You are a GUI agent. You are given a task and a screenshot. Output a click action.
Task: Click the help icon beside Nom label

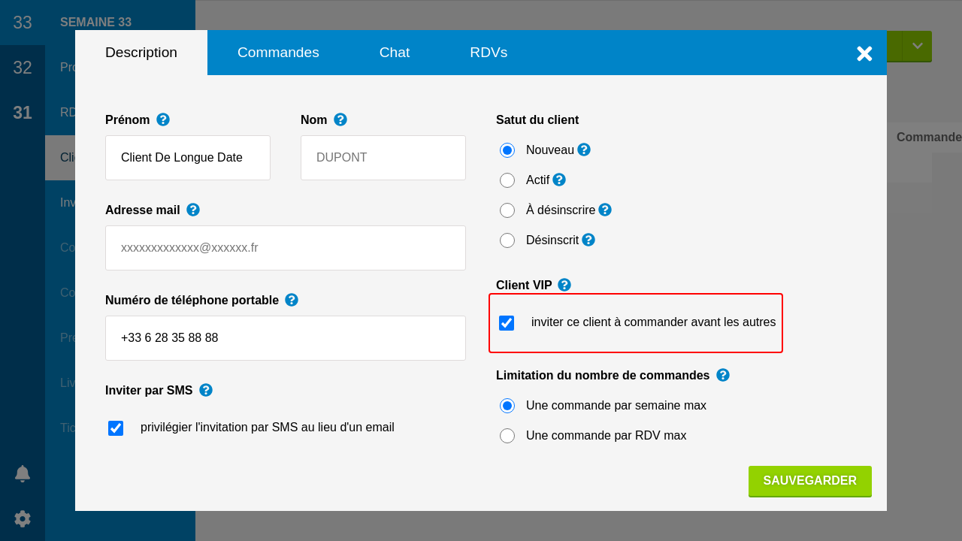pyautogui.click(x=340, y=119)
